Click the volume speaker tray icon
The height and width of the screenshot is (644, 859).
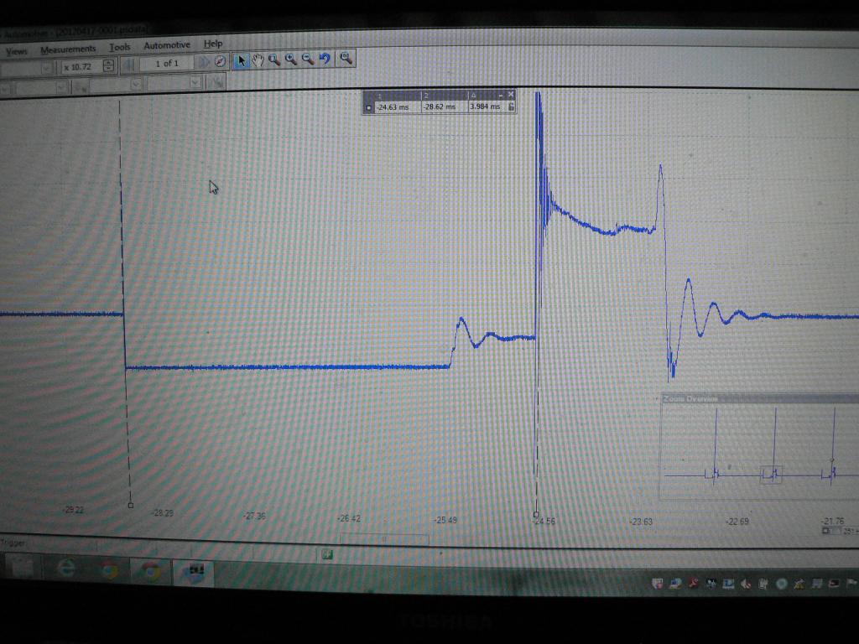pos(746,584)
